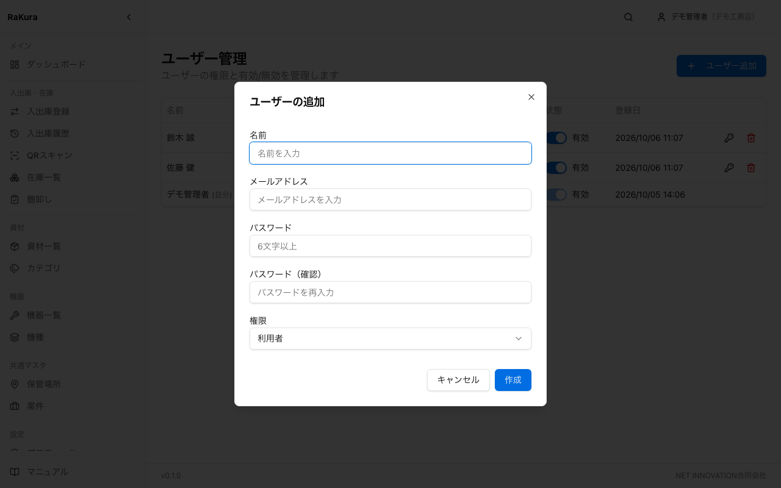Click the 保管場所 map pin icon

(15, 384)
